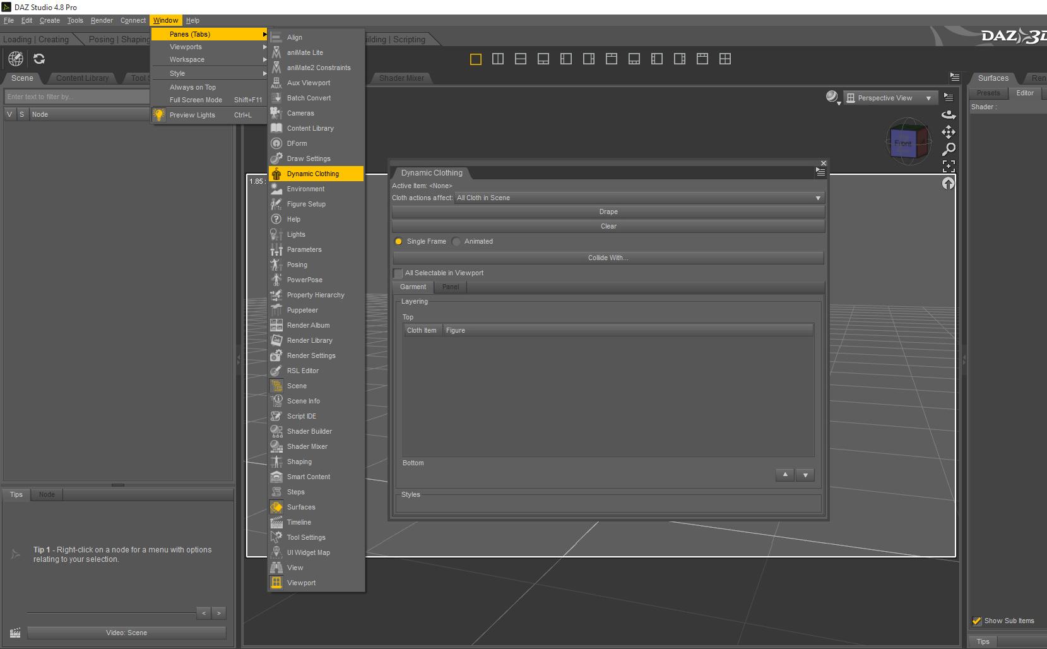Open Batch Convert pane

point(316,98)
